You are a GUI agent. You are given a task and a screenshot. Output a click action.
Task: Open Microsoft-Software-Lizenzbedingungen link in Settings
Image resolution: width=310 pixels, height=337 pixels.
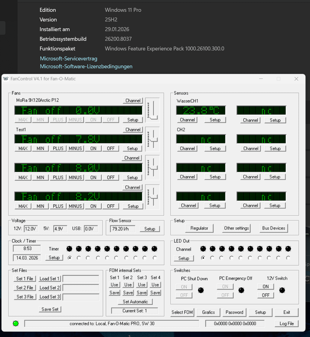(x=86, y=66)
